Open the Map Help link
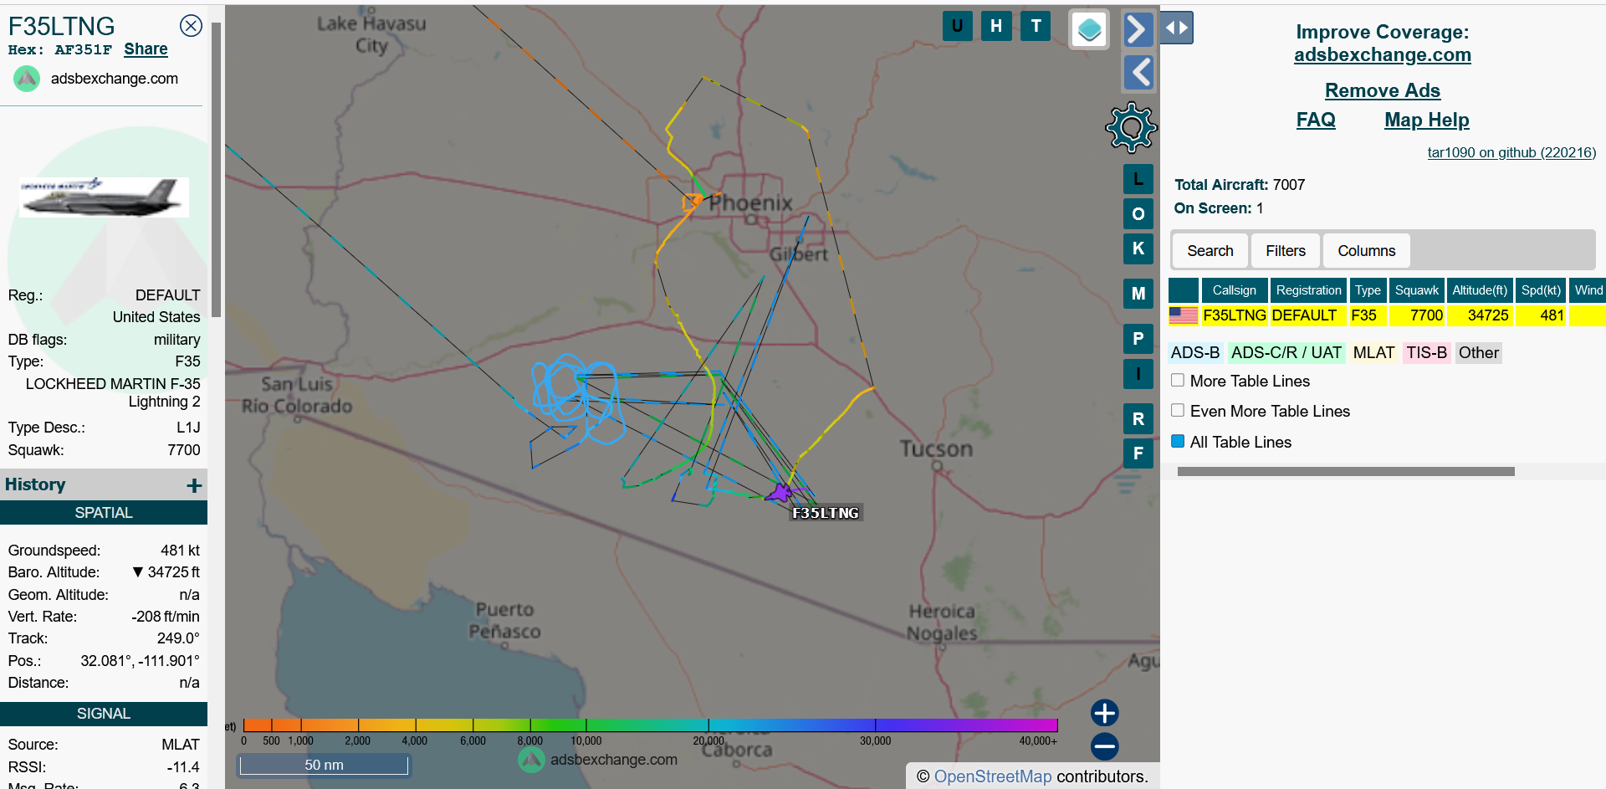Image resolution: width=1606 pixels, height=789 pixels. pyautogui.click(x=1426, y=120)
